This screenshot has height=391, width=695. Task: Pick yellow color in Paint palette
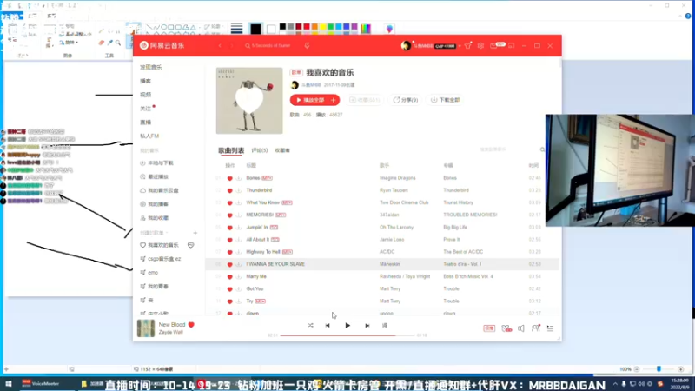pyautogui.click(x=322, y=27)
